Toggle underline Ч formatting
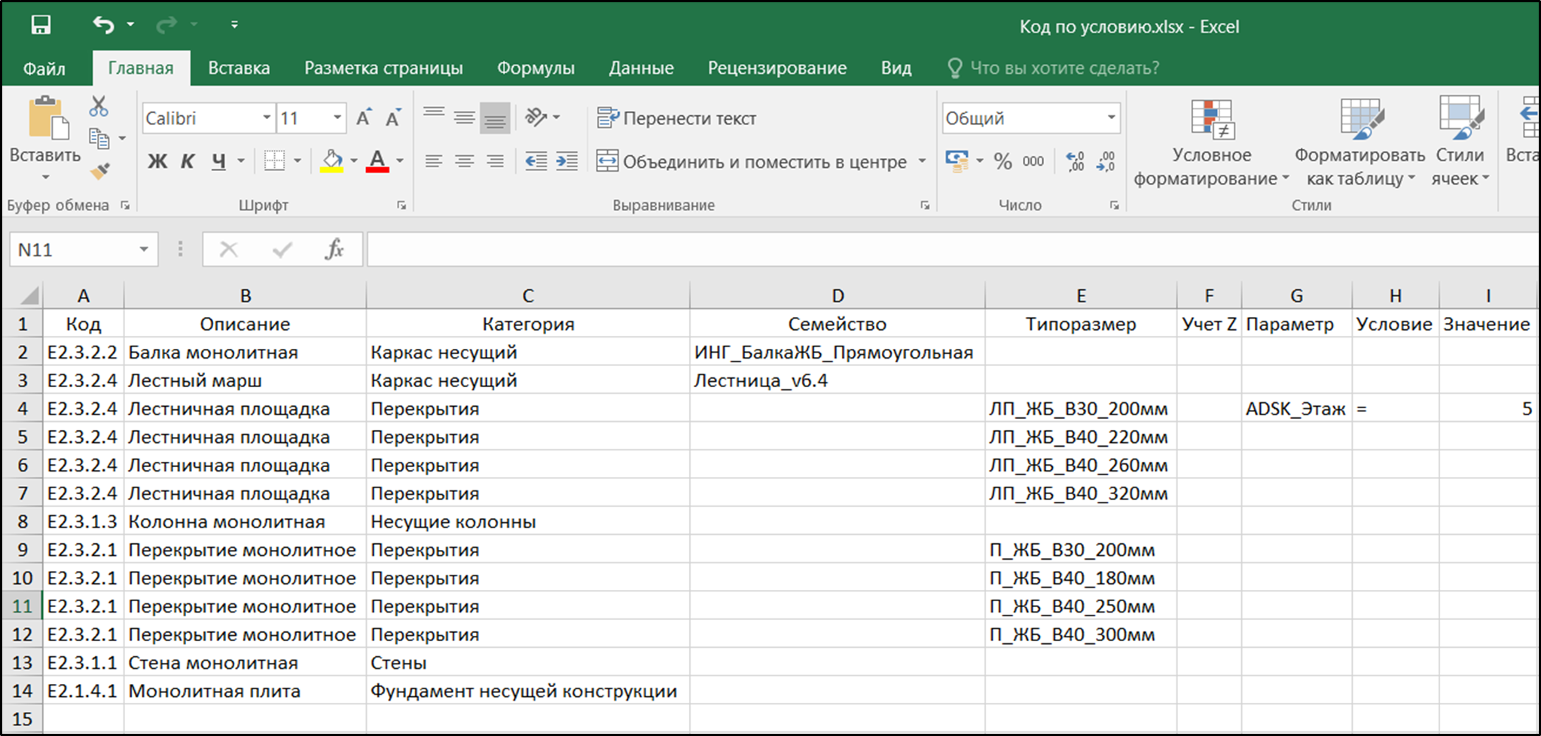1541x736 pixels. click(x=218, y=161)
